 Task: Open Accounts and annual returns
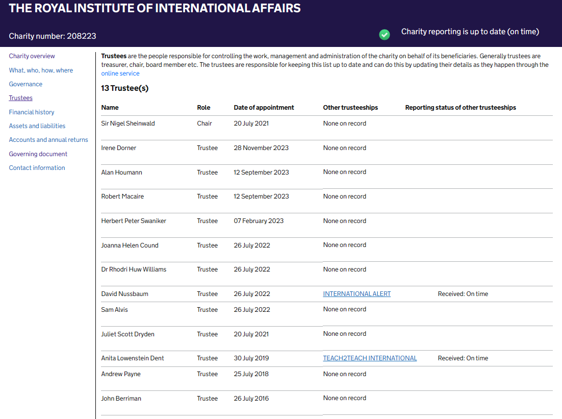48,140
